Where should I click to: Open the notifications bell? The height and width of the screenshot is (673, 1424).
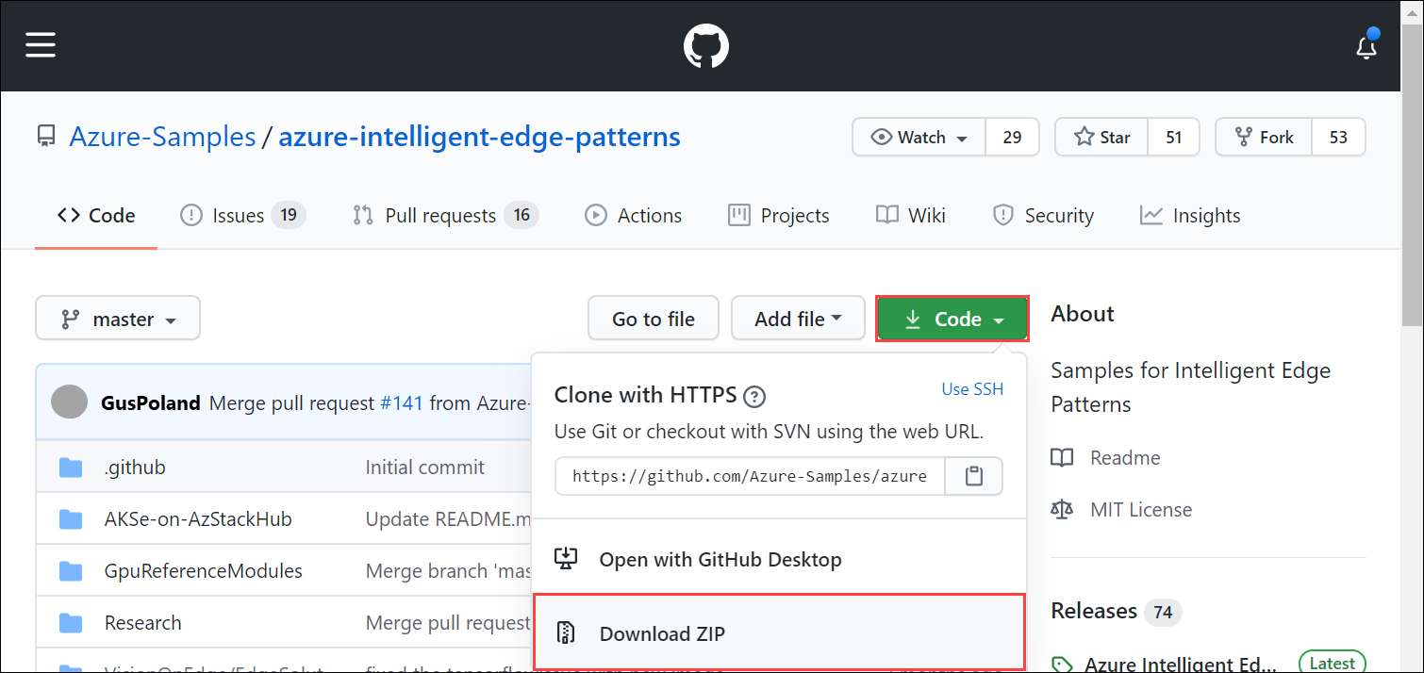tap(1366, 46)
